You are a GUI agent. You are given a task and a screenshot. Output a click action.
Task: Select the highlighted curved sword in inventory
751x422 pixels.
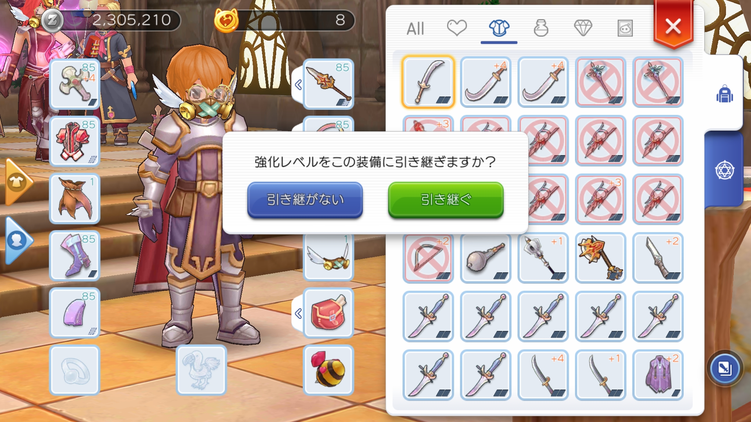[428, 82]
